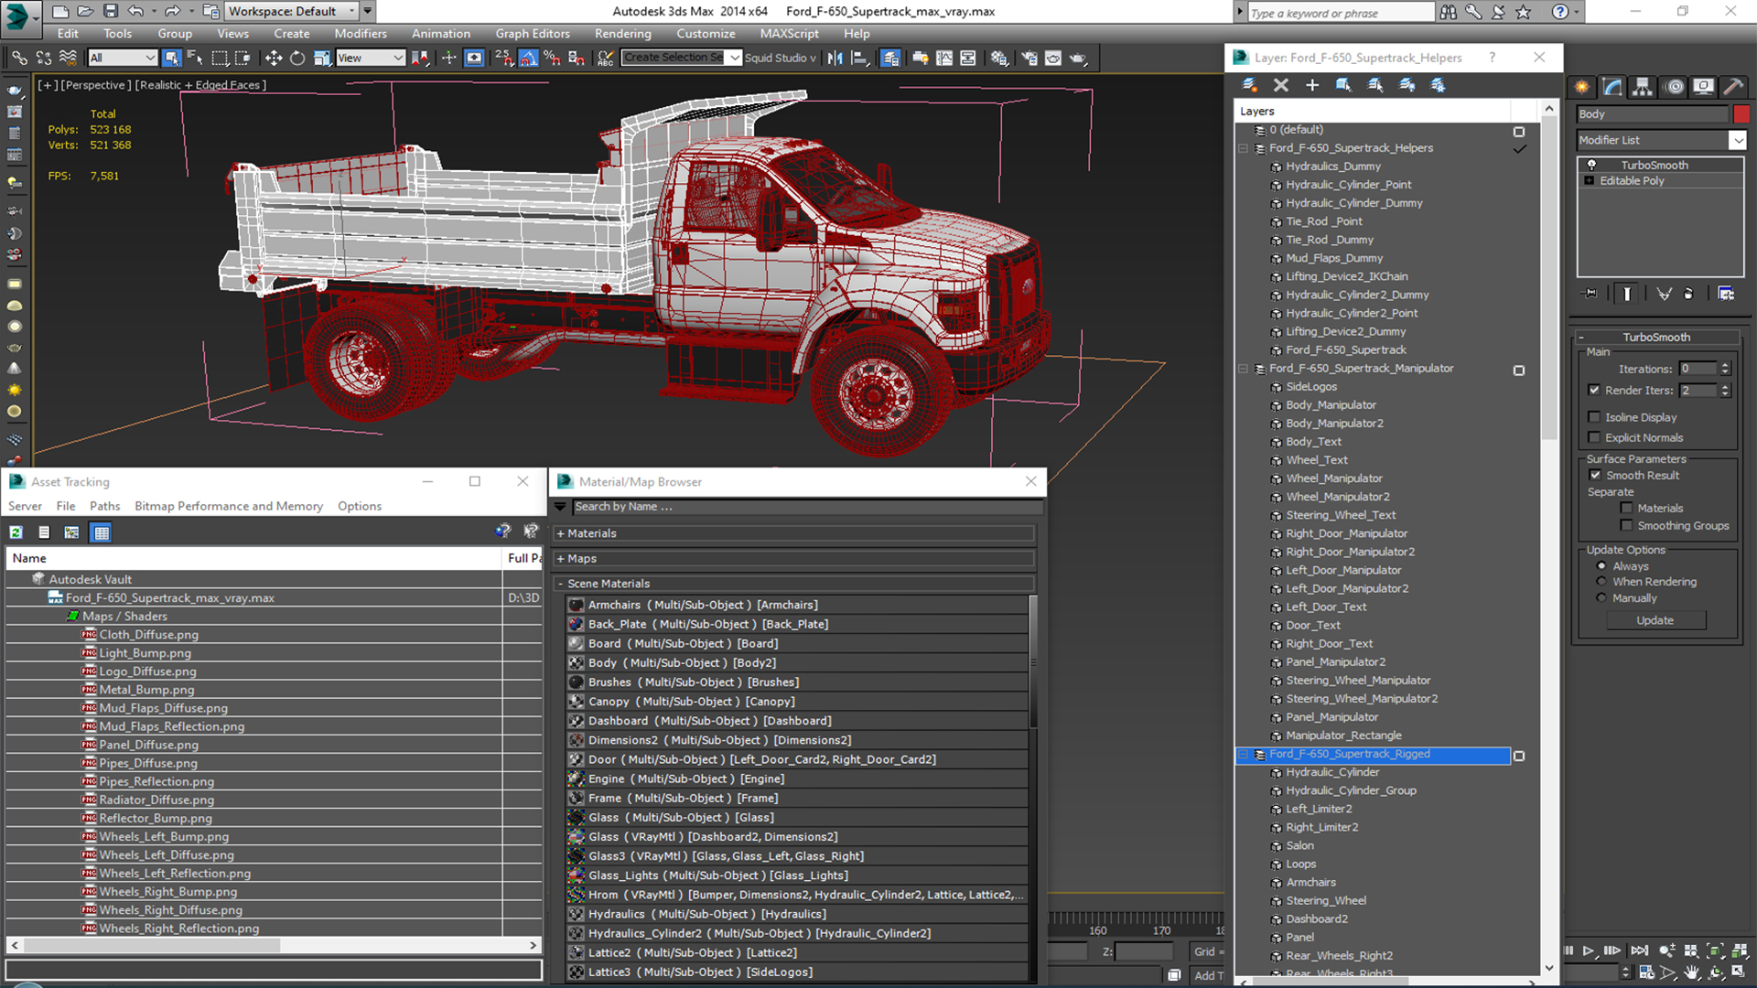1757x988 pixels.
Task: Expand the Materials group in Material Browser
Action: (561, 533)
